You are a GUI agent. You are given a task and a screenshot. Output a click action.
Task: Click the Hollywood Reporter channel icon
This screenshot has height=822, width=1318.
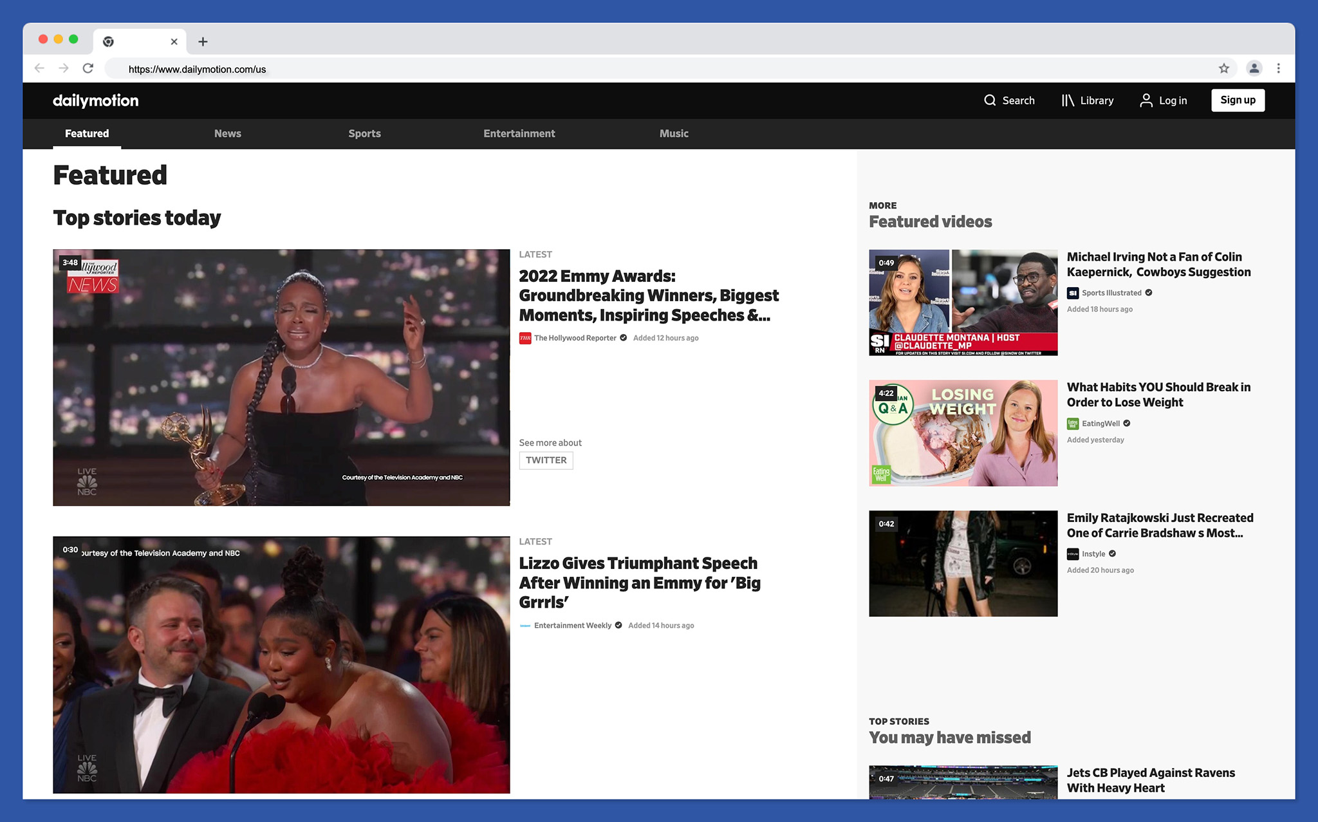tap(525, 337)
